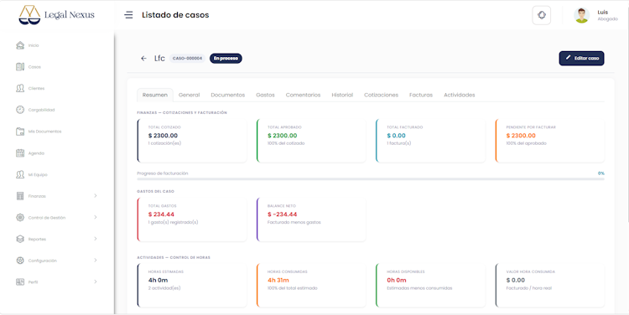Click the 0% billing progress percentage
Screen dimensions: 629x315
coord(601,173)
